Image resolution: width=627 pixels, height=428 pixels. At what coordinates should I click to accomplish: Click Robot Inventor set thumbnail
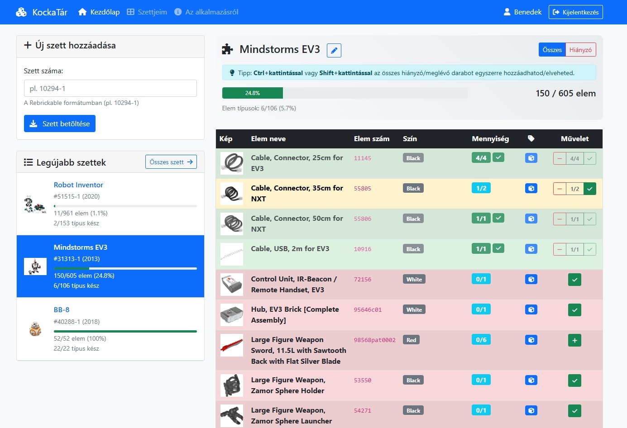tap(35, 204)
